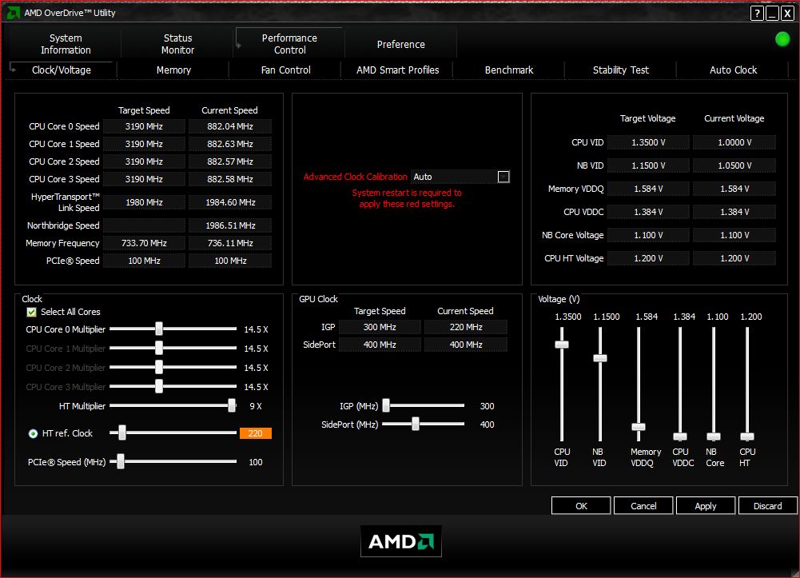Viewport: 800px width, 578px height.
Task: Open the Auto Clock subtab
Action: pos(733,70)
